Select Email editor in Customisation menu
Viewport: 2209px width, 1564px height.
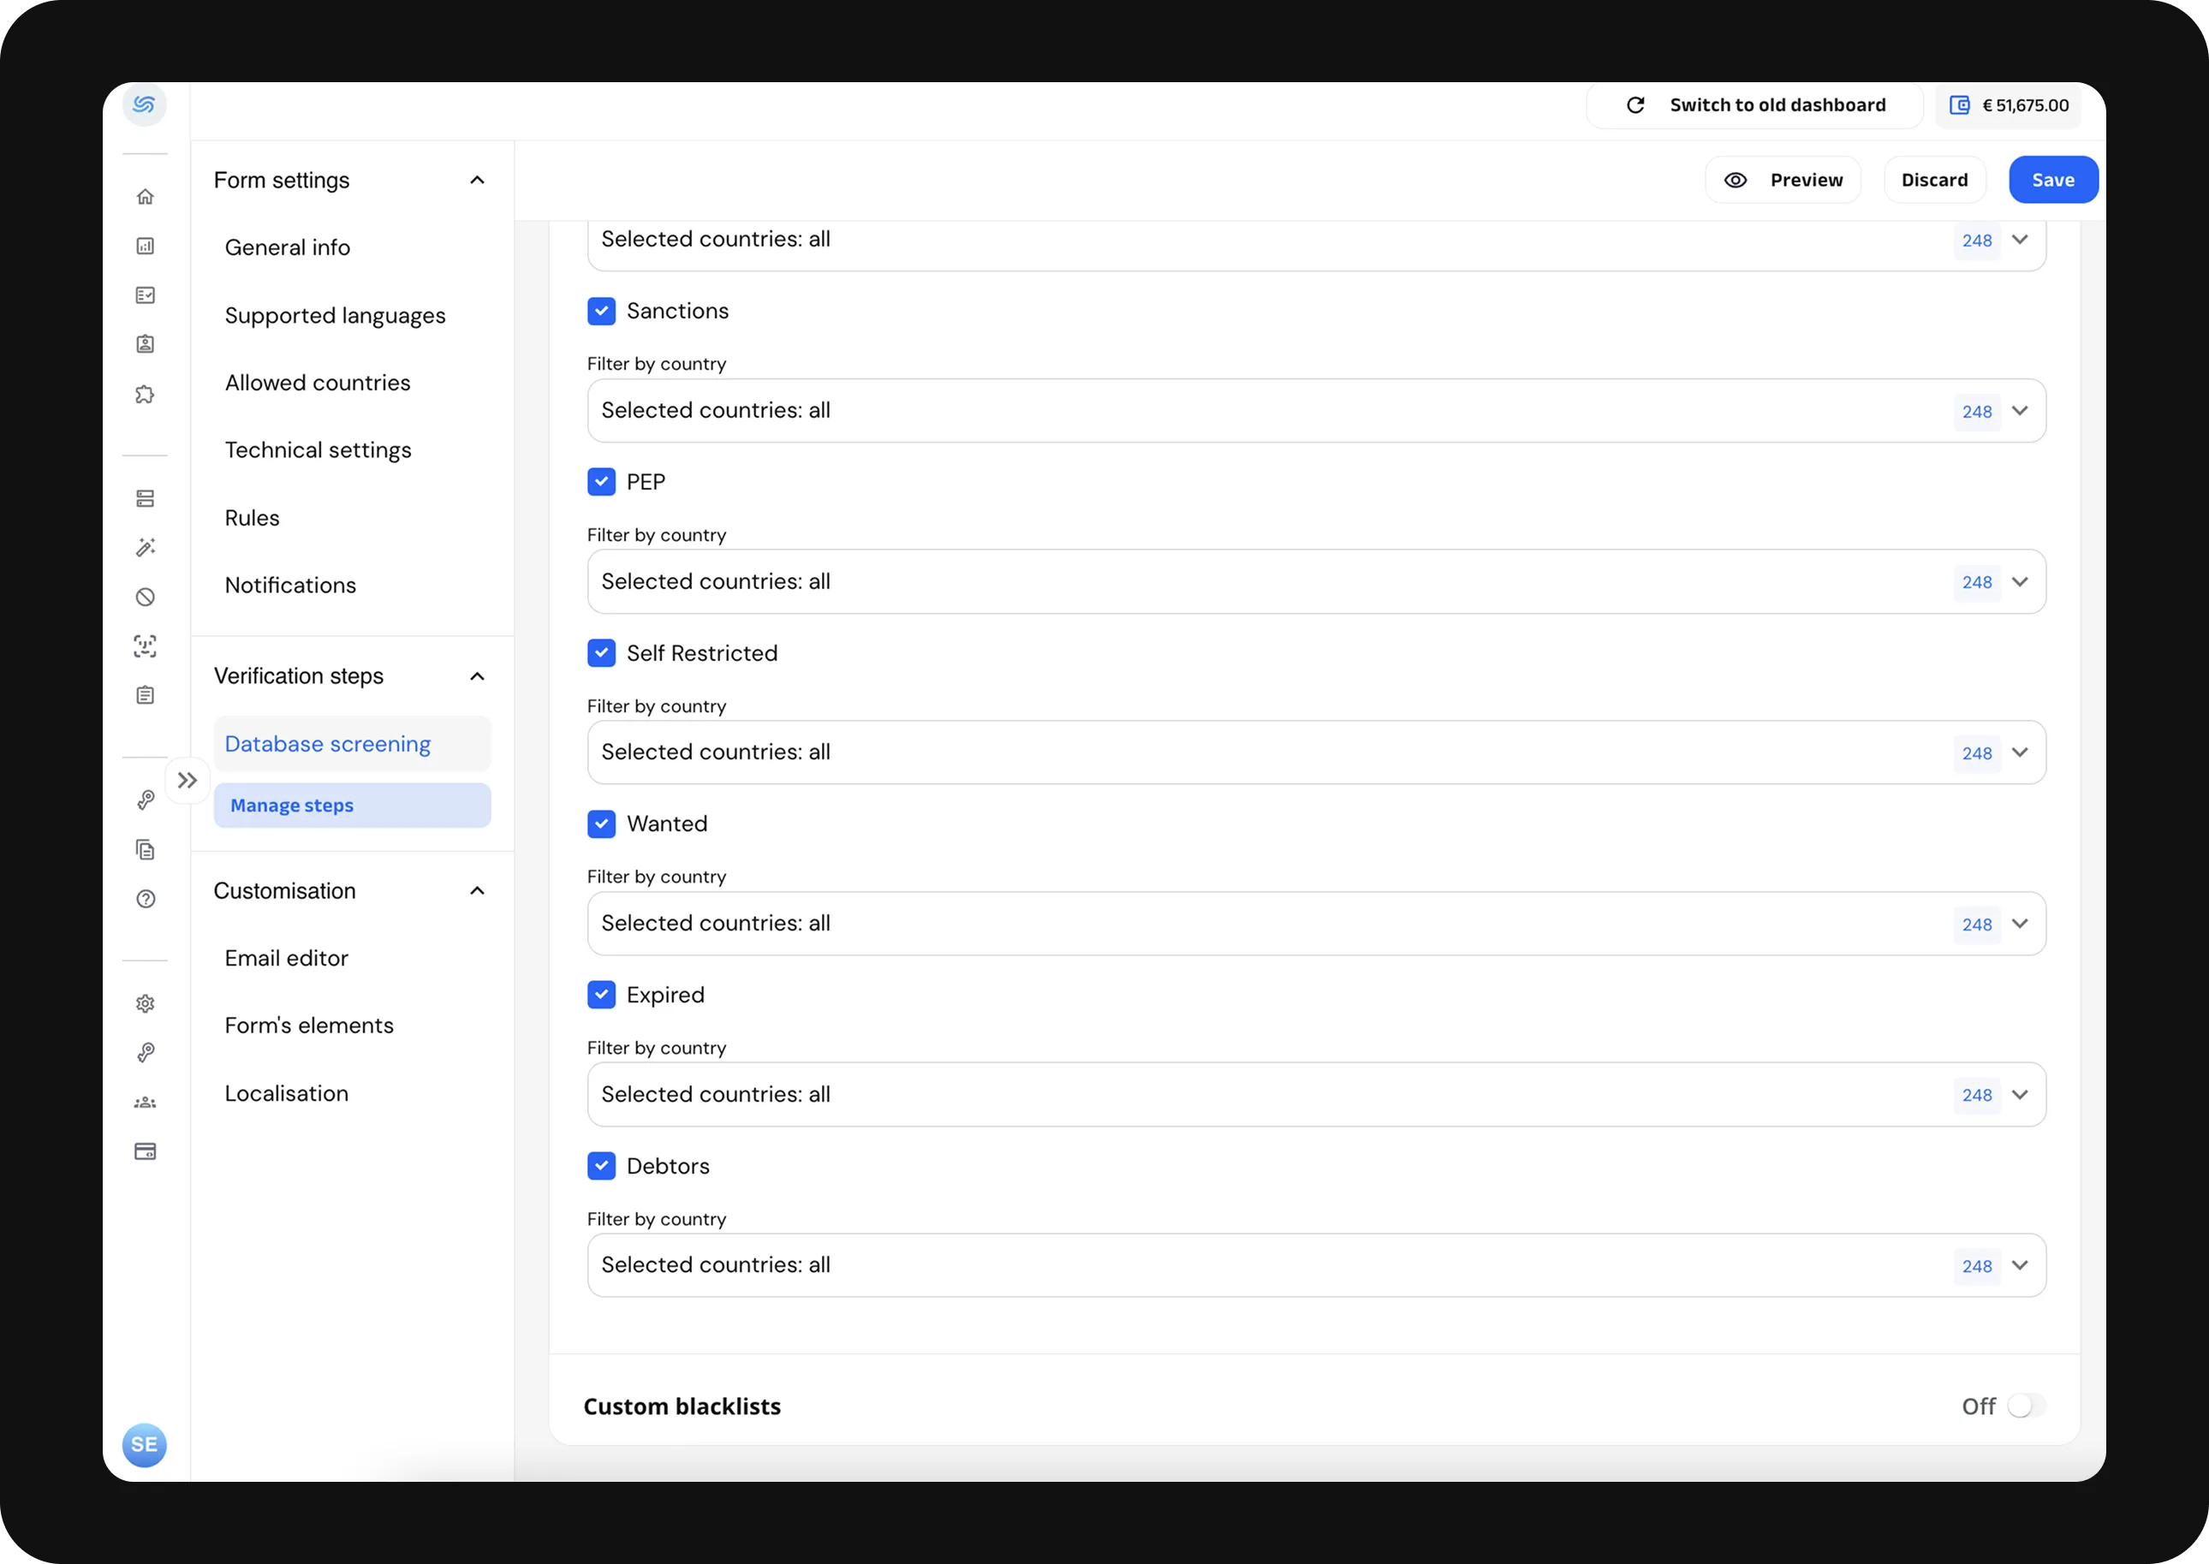tap(286, 958)
